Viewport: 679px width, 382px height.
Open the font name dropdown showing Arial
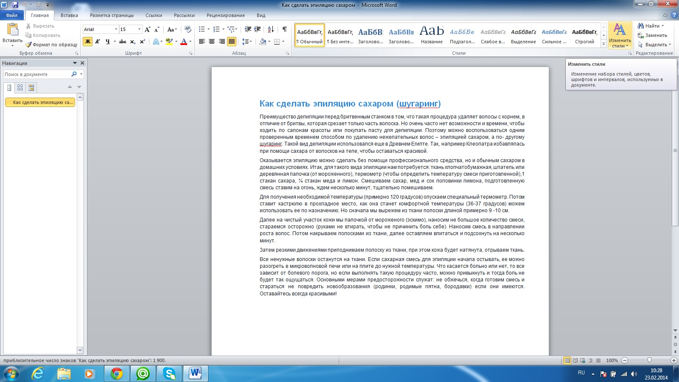tap(116, 29)
